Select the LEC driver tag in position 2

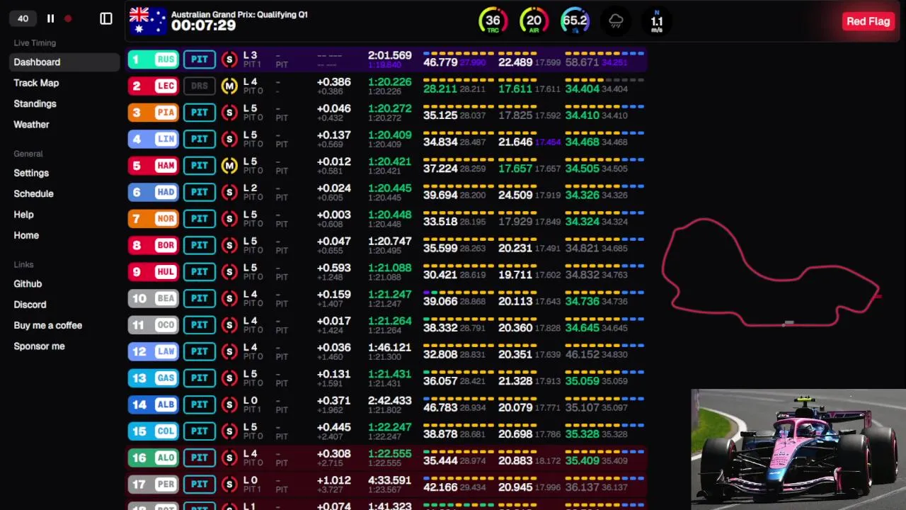pos(153,86)
